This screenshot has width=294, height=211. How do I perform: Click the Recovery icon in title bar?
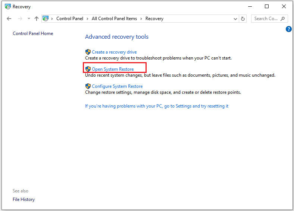click(7, 6)
